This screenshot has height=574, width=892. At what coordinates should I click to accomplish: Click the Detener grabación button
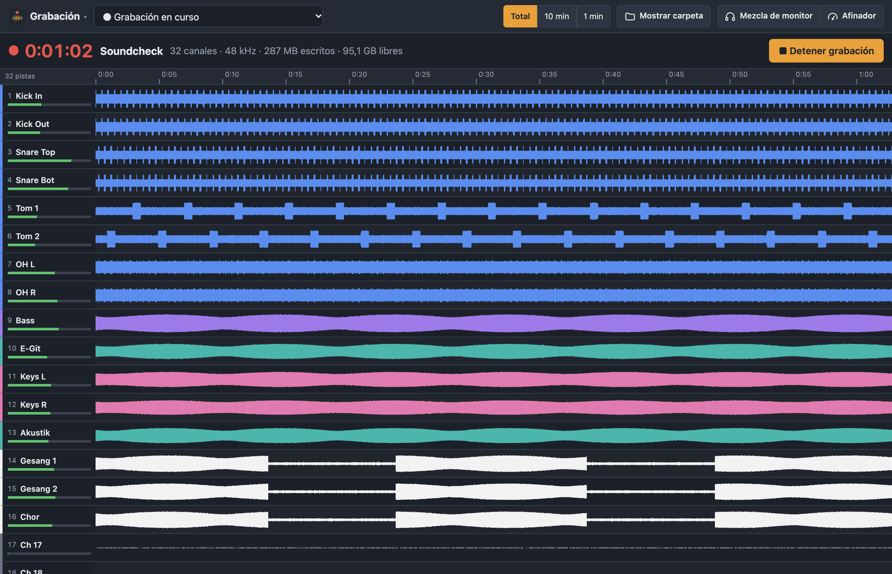coord(826,51)
